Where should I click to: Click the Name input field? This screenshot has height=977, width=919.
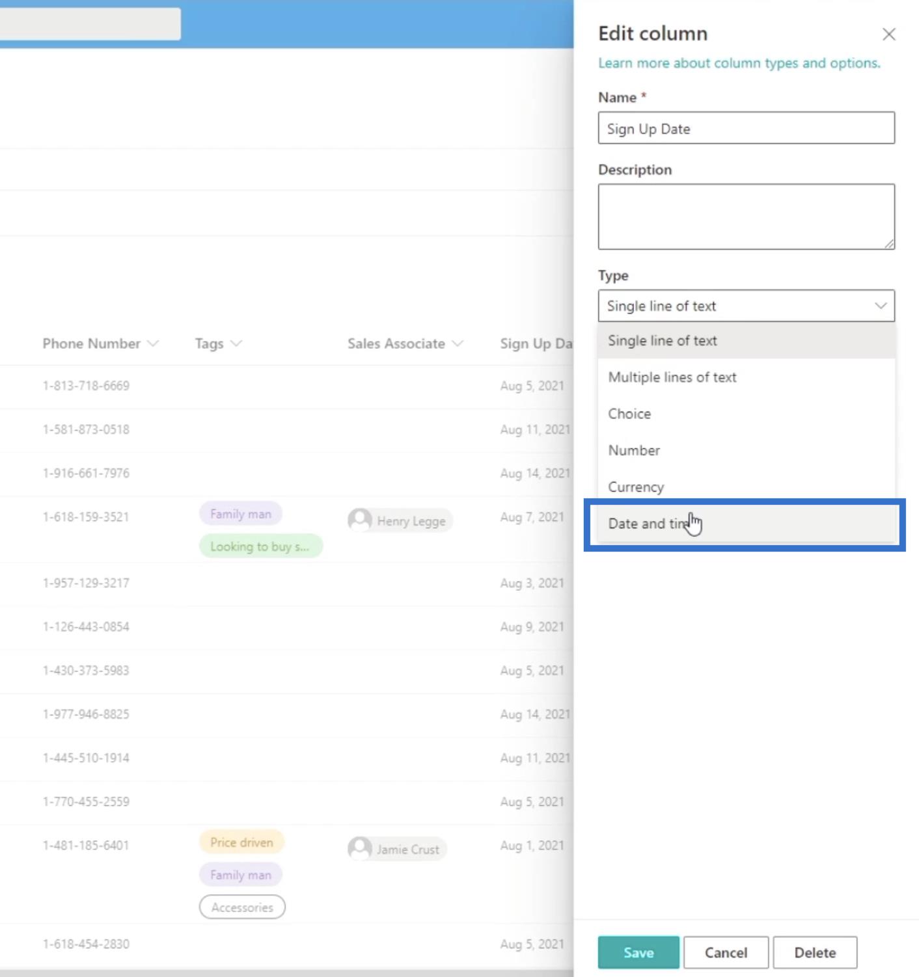[746, 128]
